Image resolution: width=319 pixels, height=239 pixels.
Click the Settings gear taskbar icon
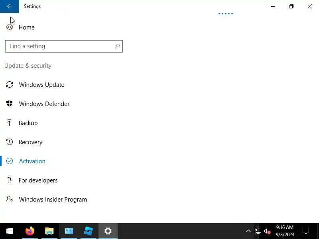click(108, 231)
